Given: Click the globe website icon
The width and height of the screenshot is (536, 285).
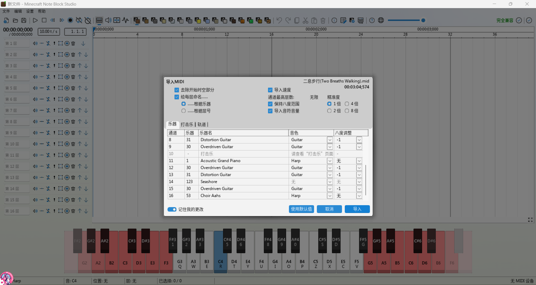Looking at the screenshot, I should [x=381, y=20].
